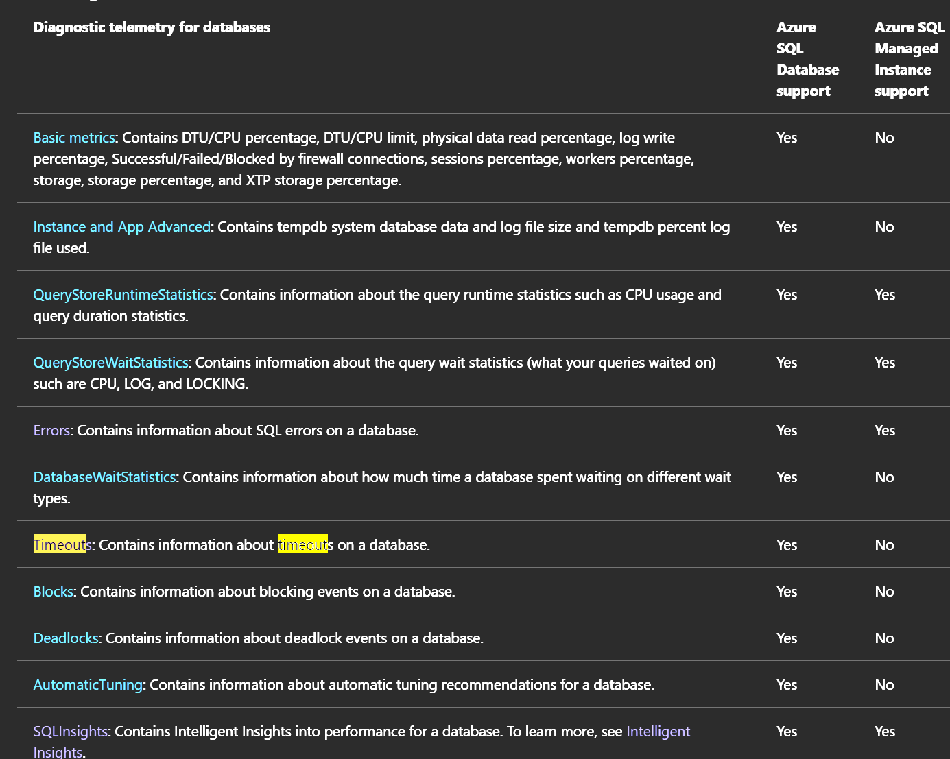Click Managed Instance 'No' in AutomaticTuning row

click(884, 685)
